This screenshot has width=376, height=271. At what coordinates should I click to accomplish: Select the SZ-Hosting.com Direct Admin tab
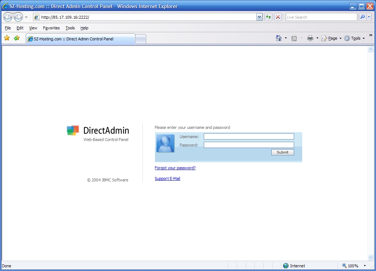[x=80, y=39]
